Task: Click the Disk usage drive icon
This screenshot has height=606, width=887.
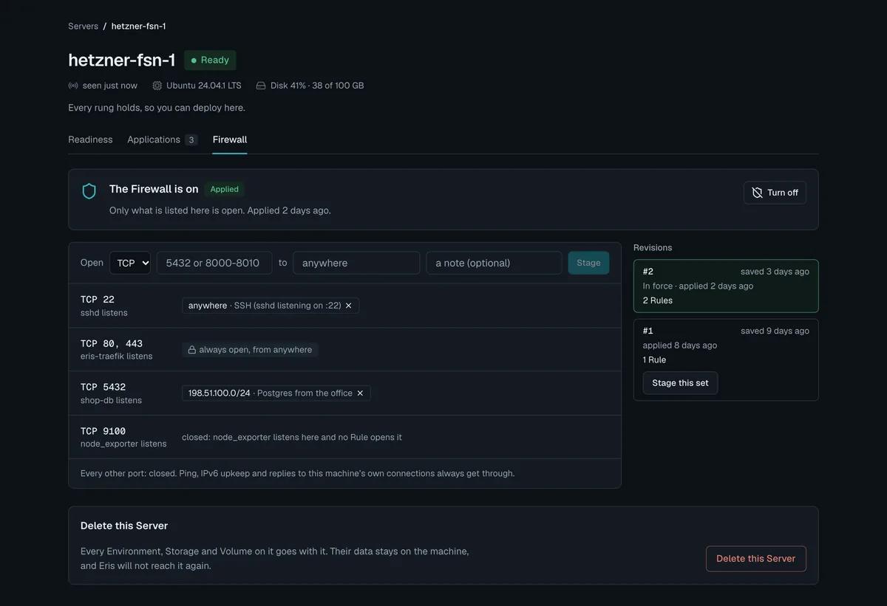Action: [261, 86]
